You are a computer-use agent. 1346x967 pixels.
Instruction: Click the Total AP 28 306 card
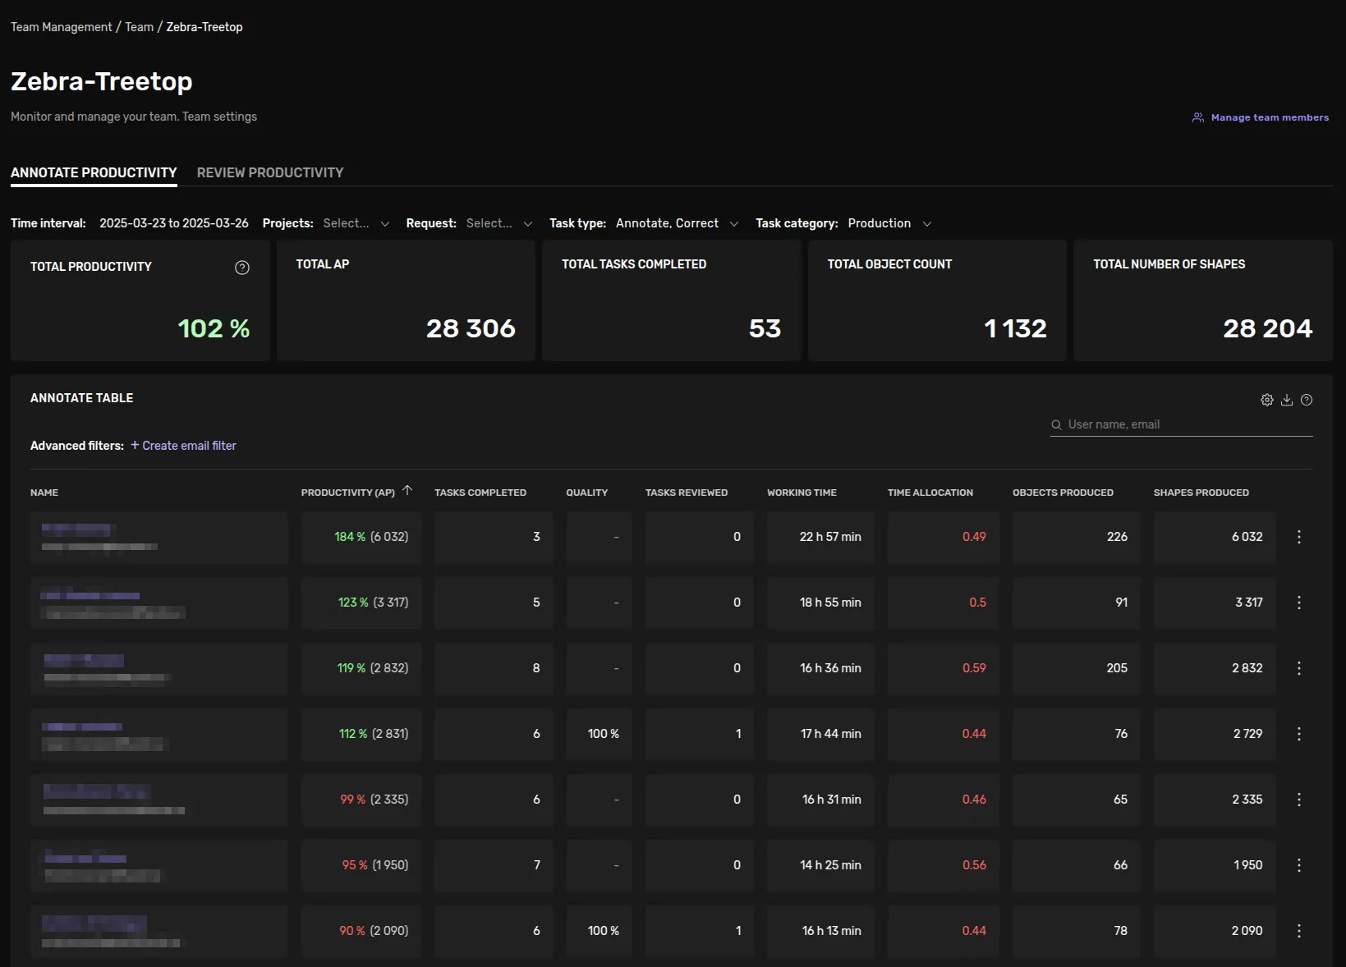click(406, 300)
